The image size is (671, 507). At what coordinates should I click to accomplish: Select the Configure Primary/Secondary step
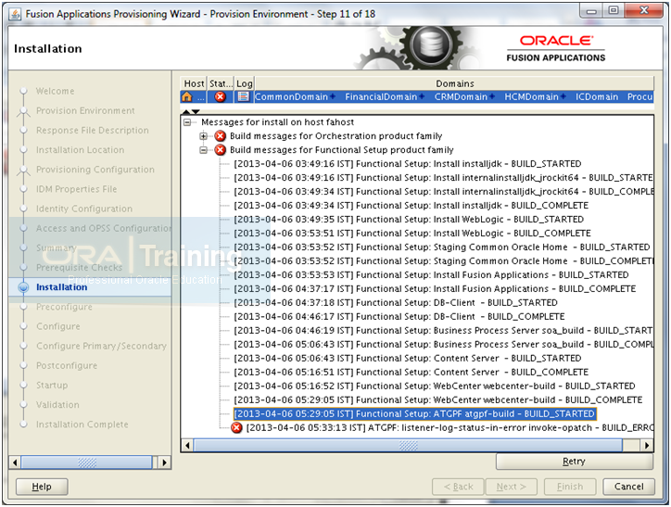pos(101,346)
